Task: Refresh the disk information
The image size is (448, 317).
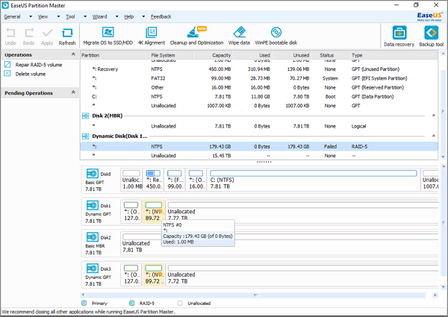Action: 67,36
